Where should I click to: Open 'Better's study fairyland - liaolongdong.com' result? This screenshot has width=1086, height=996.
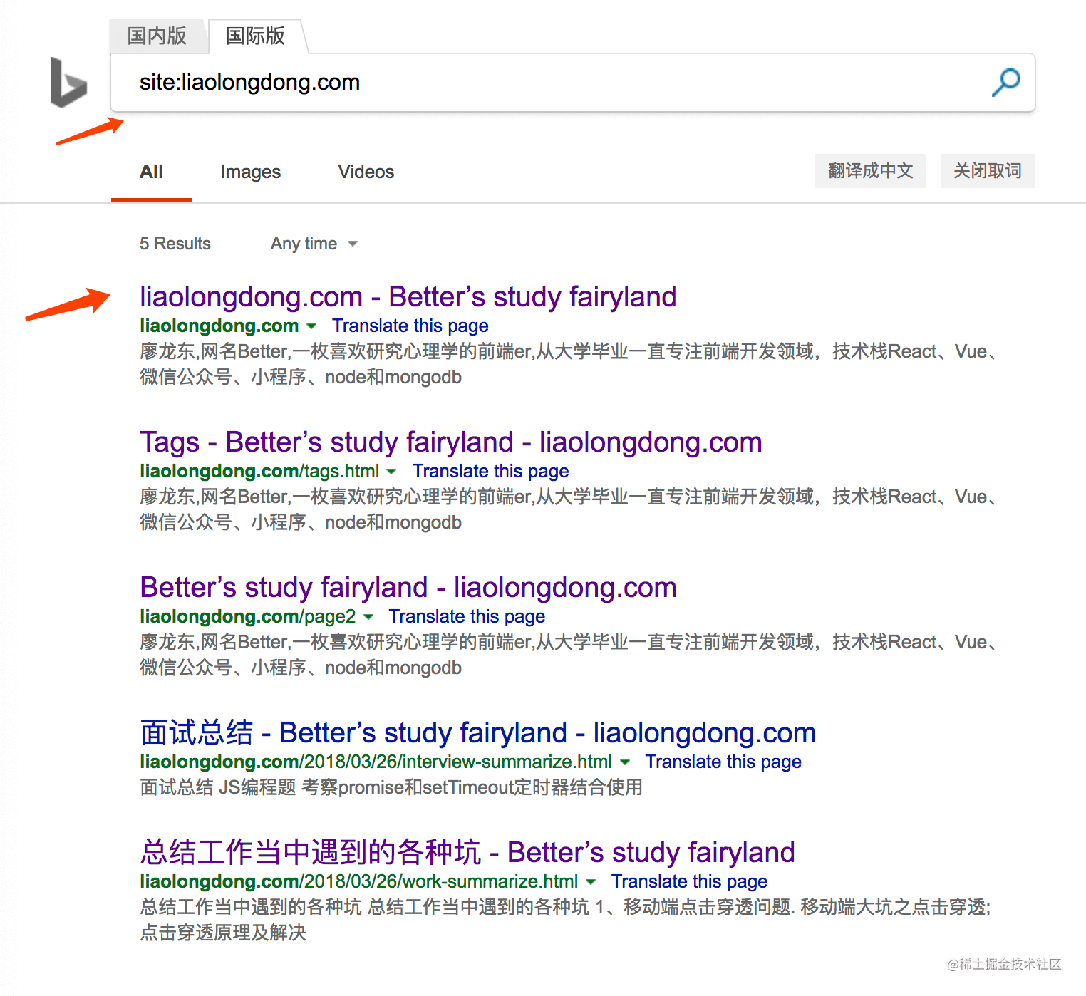point(408,587)
